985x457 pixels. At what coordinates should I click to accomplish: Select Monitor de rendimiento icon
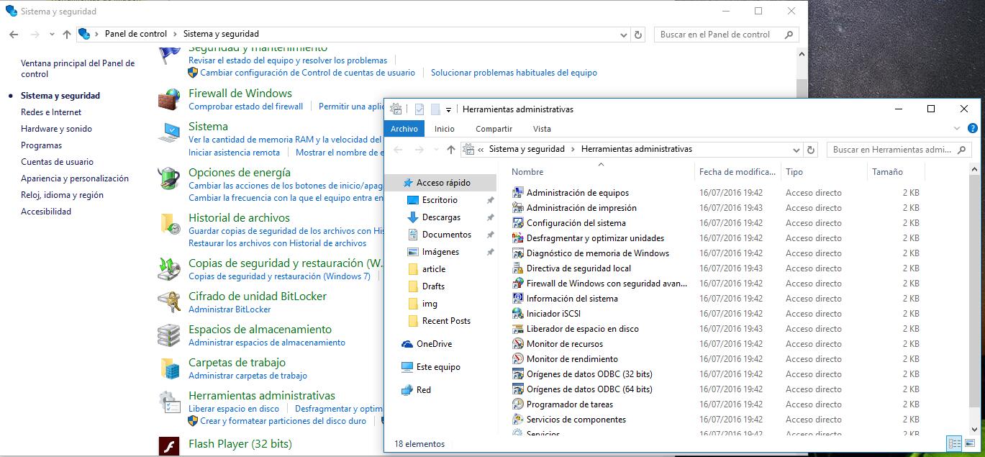[x=517, y=358]
